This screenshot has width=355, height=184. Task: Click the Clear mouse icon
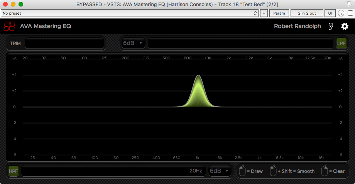[x=325, y=171]
